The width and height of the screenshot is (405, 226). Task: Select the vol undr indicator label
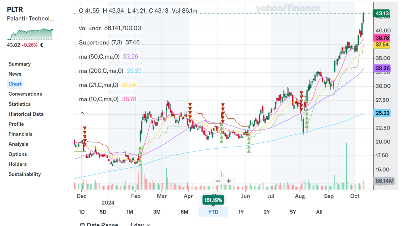pos(90,28)
